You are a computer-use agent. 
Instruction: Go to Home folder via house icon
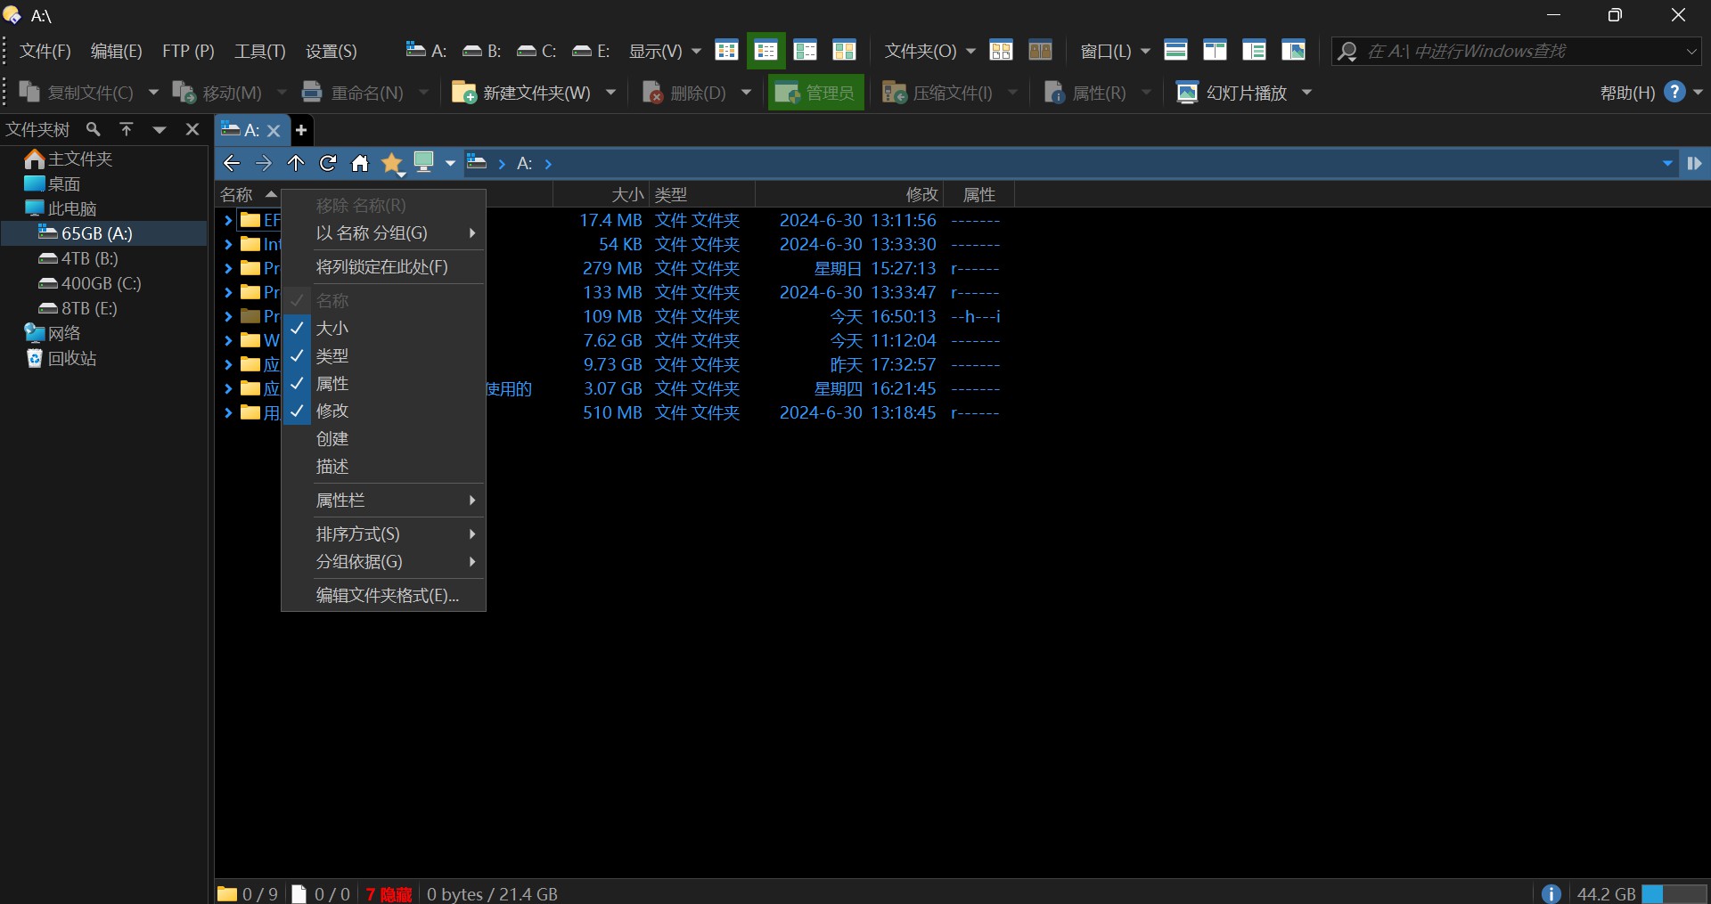coord(360,163)
